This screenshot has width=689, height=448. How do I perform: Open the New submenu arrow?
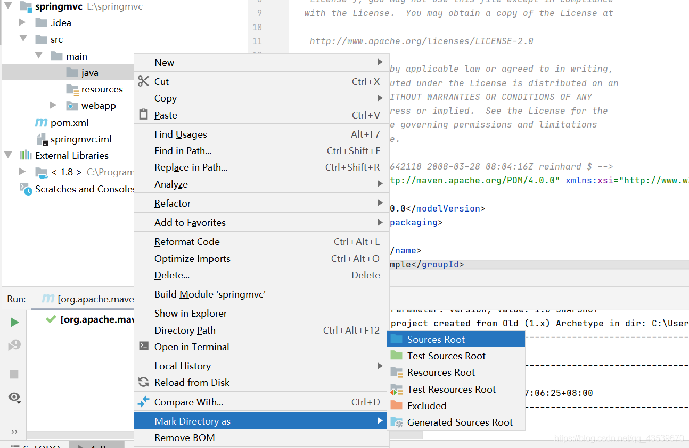click(380, 62)
